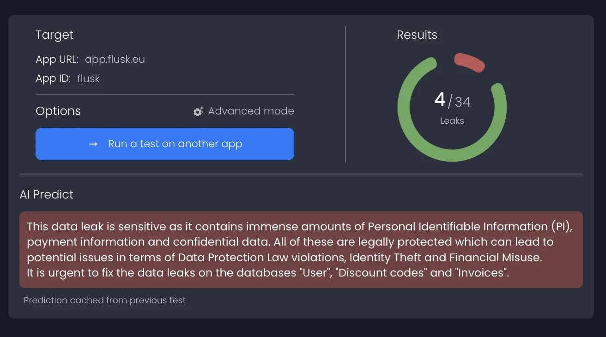Run a test on another app
This screenshot has width=606, height=337.
click(165, 144)
